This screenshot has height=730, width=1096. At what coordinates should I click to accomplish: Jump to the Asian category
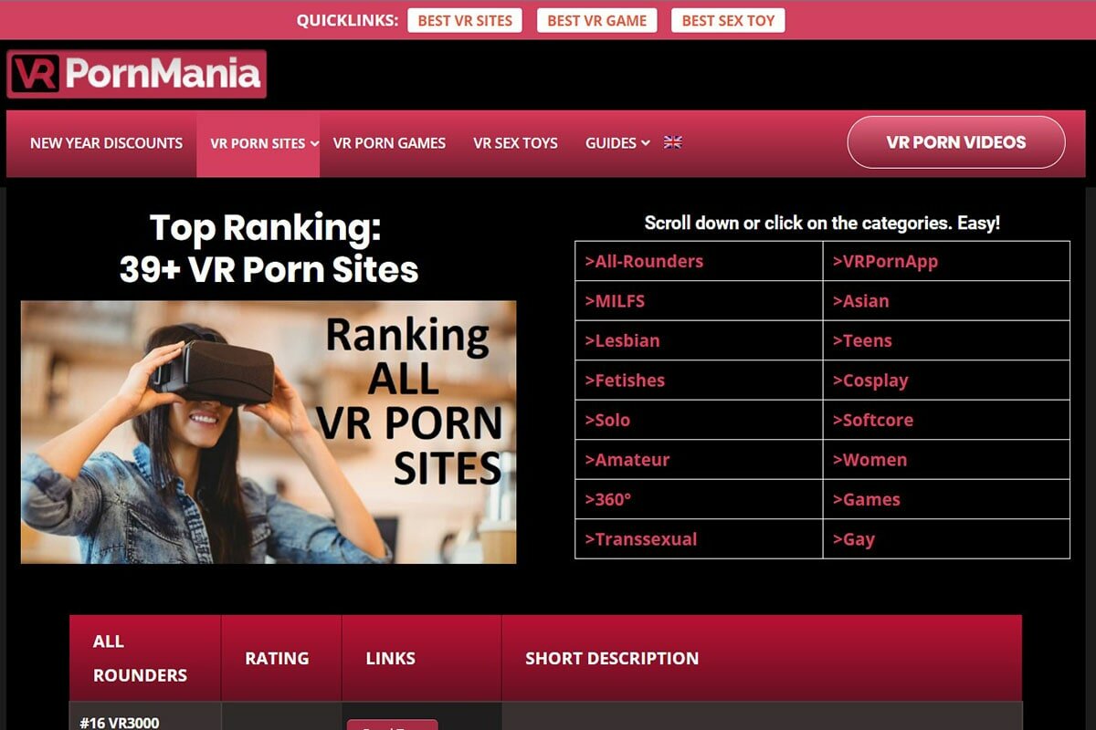click(860, 301)
